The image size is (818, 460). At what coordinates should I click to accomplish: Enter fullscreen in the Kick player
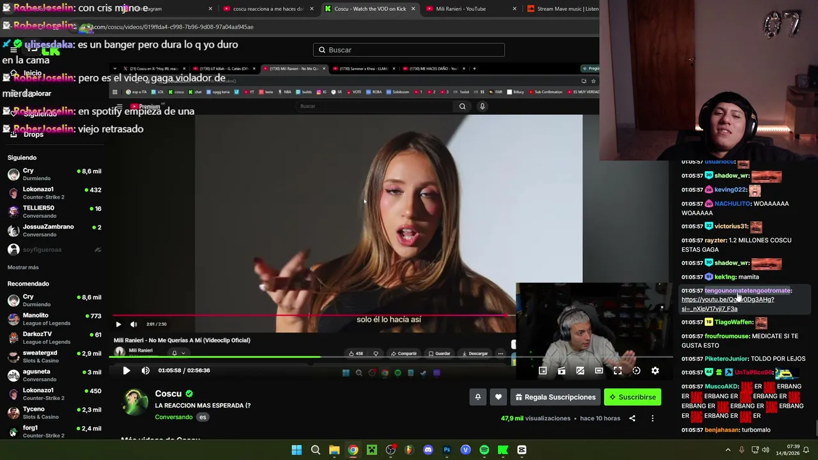(617, 371)
